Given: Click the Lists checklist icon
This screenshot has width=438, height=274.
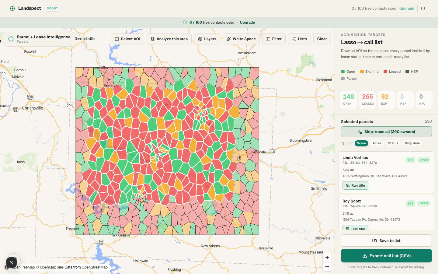Looking at the screenshot, I should point(294,39).
